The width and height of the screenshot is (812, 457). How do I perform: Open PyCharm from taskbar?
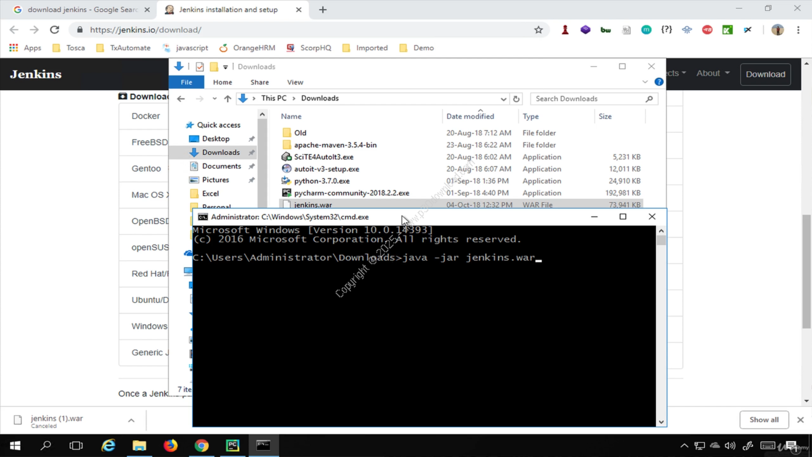(x=232, y=446)
